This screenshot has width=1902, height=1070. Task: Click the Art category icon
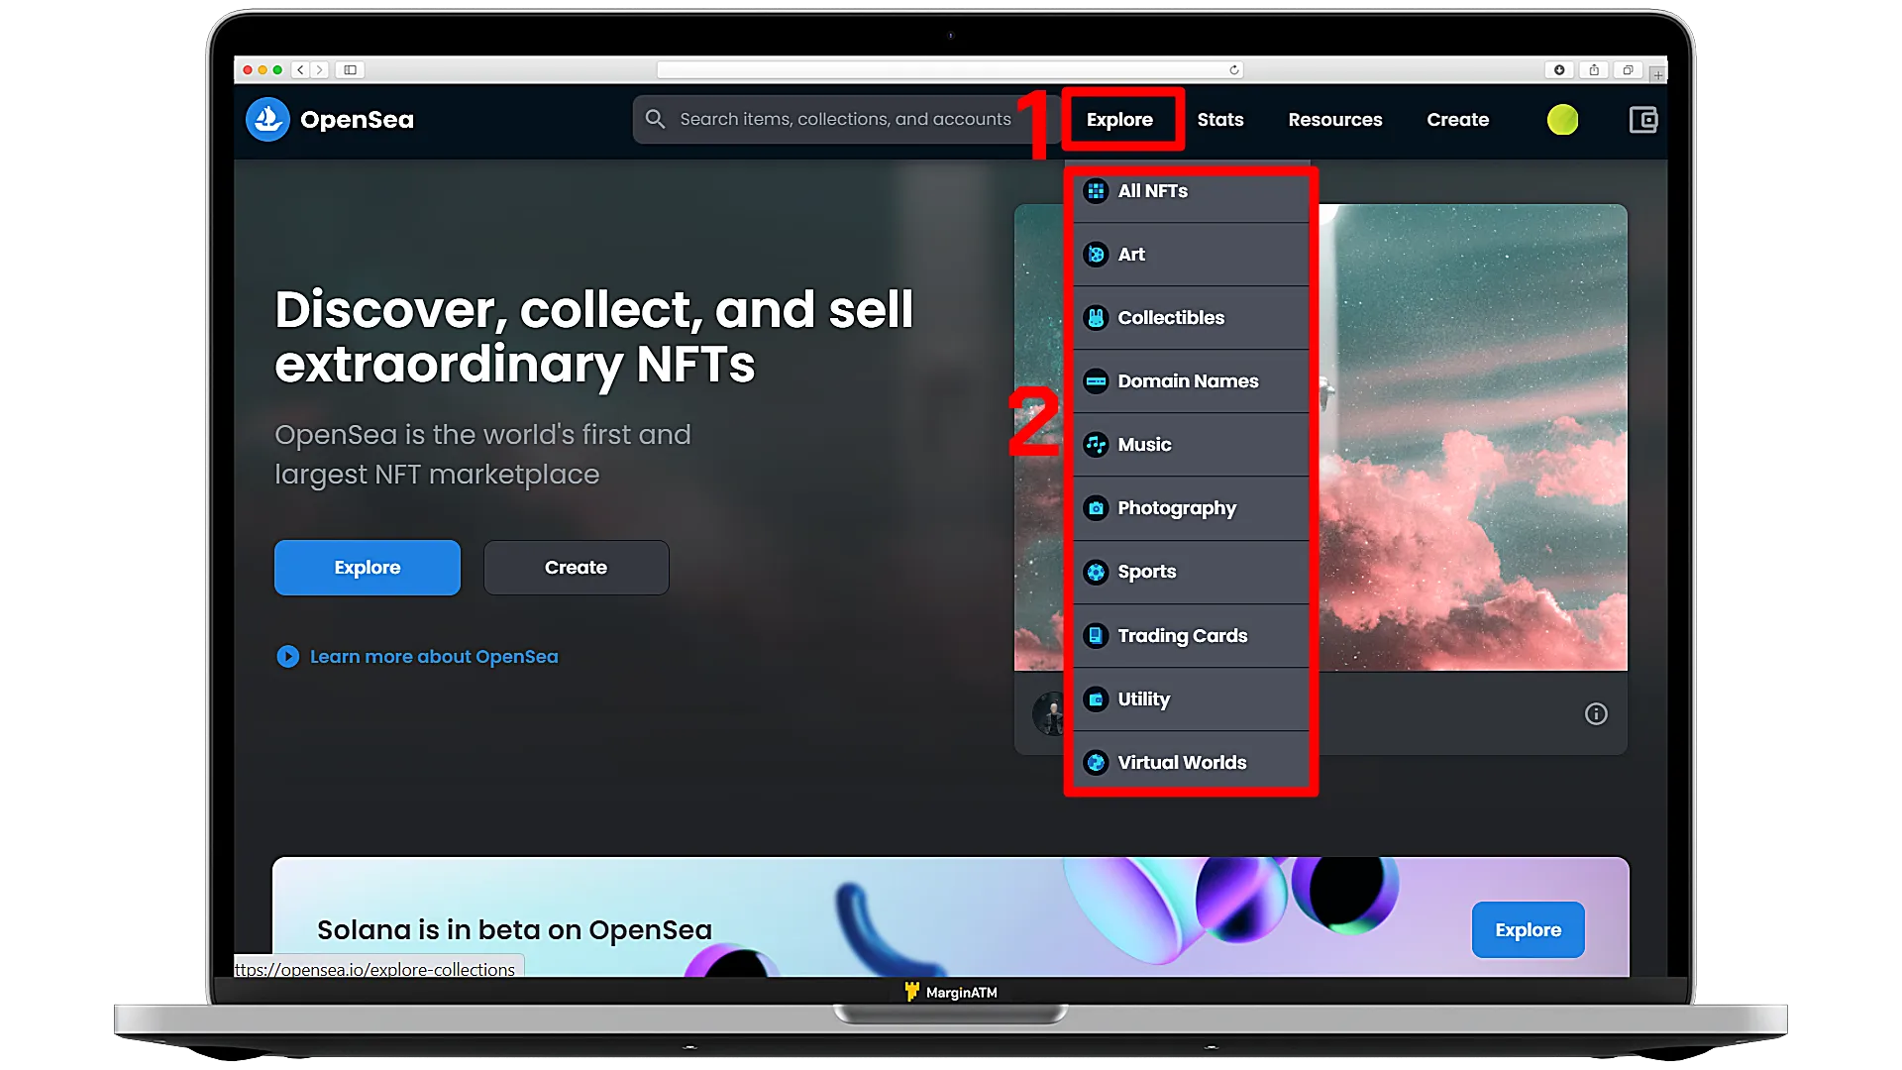(x=1096, y=255)
